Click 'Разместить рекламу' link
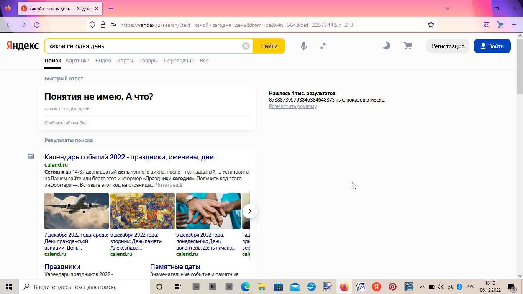The width and height of the screenshot is (523, 294). coord(293,107)
